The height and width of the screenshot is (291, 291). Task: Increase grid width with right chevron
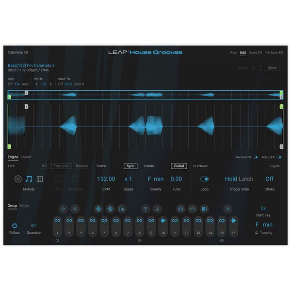(x=50, y=84)
